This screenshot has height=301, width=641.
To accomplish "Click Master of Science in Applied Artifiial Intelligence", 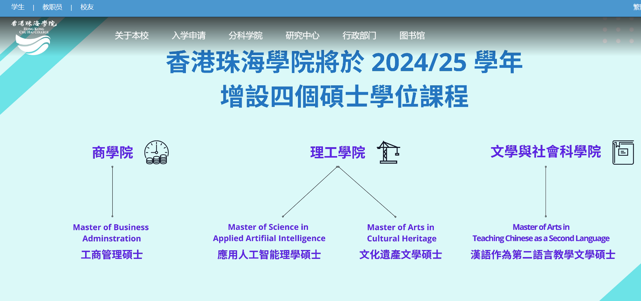I will coord(269,233).
